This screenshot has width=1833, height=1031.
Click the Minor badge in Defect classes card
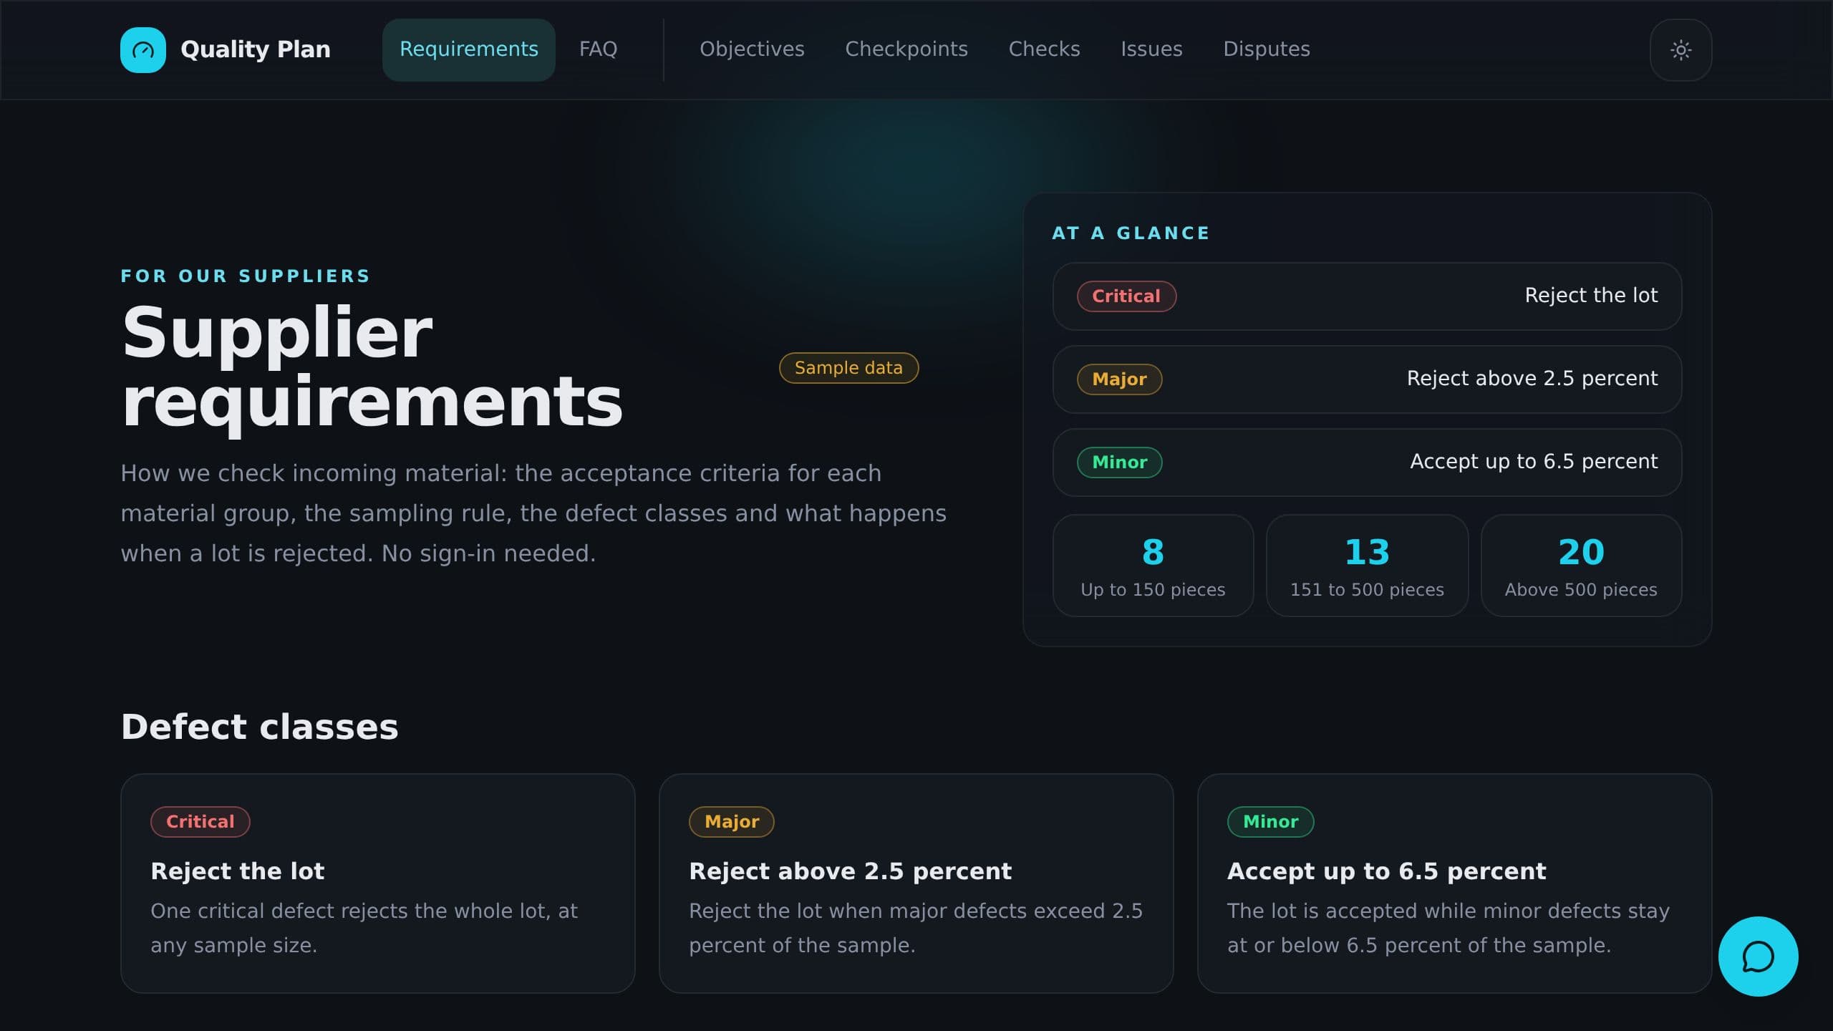click(x=1270, y=822)
